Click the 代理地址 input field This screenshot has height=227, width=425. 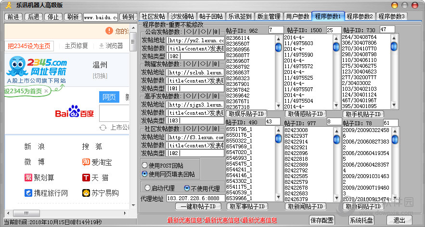click(x=195, y=198)
